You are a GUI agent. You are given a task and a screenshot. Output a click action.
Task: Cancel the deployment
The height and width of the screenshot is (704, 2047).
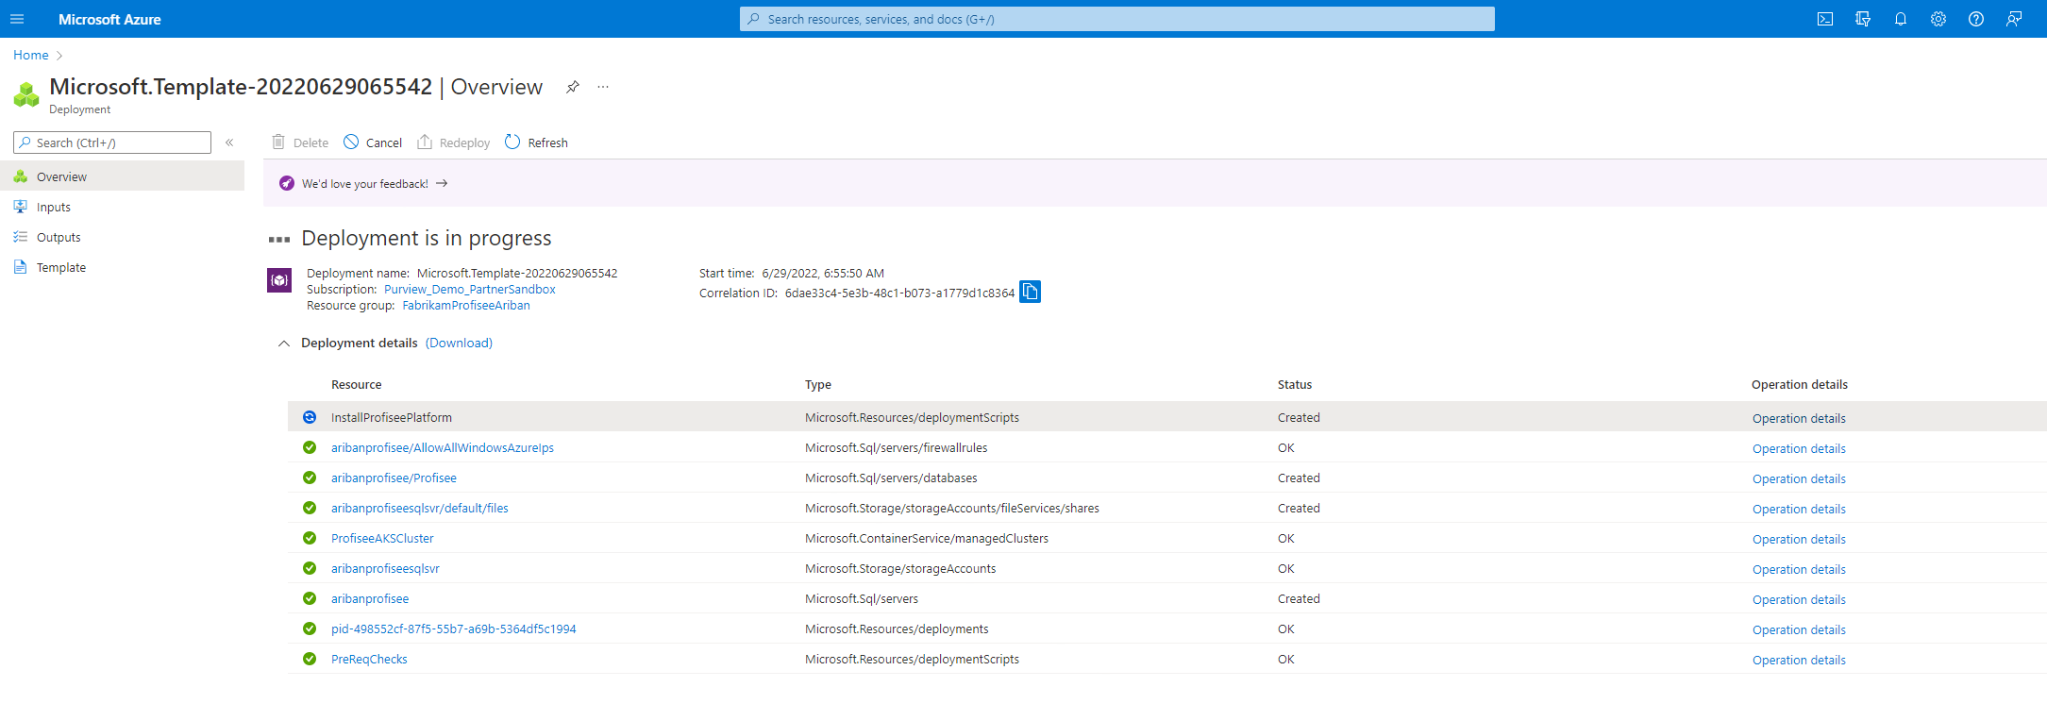(373, 142)
